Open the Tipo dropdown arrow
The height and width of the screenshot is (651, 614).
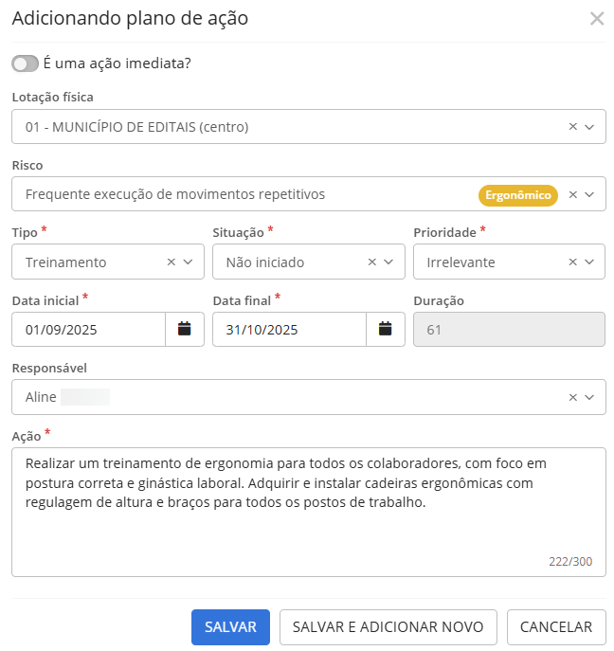pos(188,262)
